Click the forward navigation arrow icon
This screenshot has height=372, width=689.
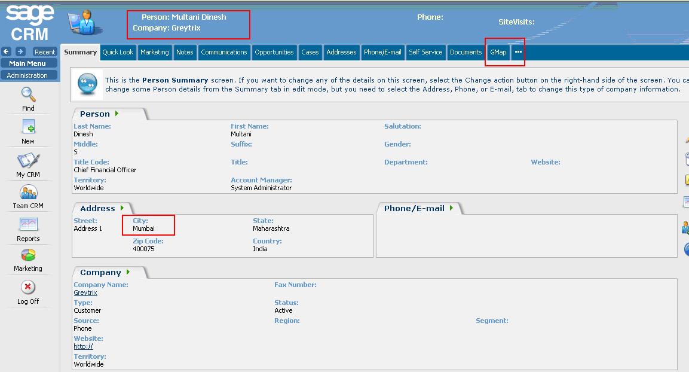[x=20, y=51]
